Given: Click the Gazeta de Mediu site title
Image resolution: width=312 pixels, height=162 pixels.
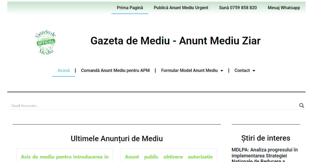Looking at the screenshot, I should pos(175,41).
